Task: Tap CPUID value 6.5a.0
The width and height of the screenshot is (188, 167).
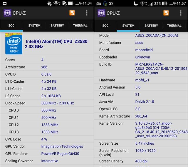Action: click(x=46, y=74)
